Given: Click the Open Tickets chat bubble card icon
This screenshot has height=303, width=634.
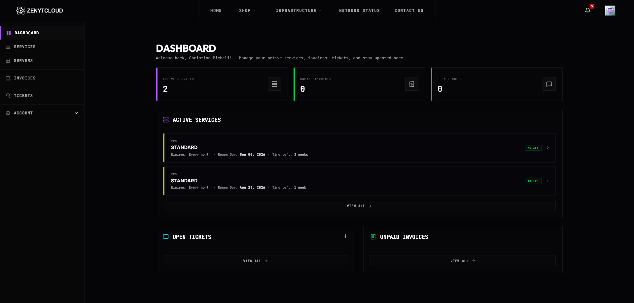Looking at the screenshot, I should (x=549, y=84).
